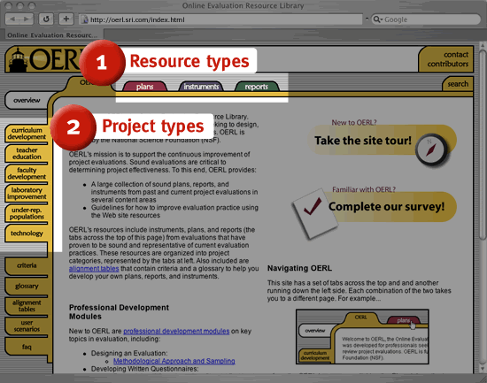Open the faq side tab

pos(27,347)
